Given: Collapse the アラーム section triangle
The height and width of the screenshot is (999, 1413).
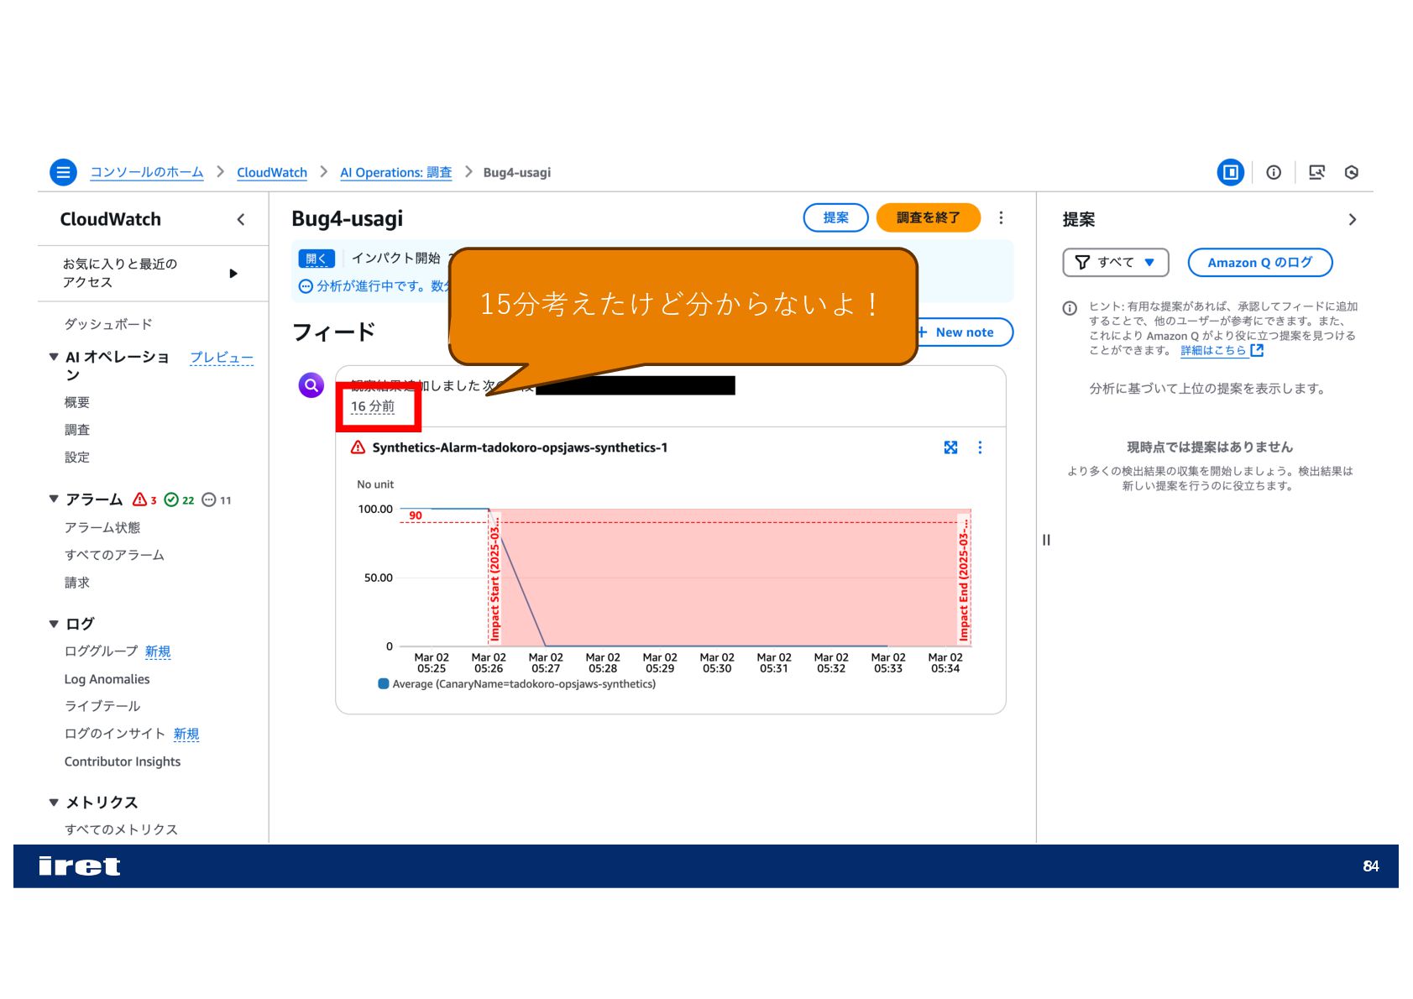Looking at the screenshot, I should click(x=54, y=499).
